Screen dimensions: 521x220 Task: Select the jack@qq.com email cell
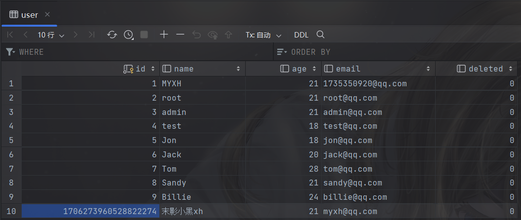tap(378, 154)
